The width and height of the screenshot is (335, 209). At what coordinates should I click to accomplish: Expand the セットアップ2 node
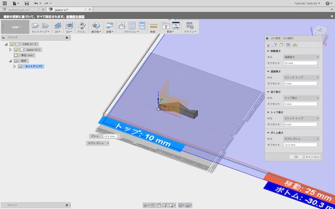click(15, 66)
